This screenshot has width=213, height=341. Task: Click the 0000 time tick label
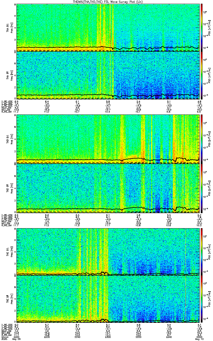(x=199, y=337)
